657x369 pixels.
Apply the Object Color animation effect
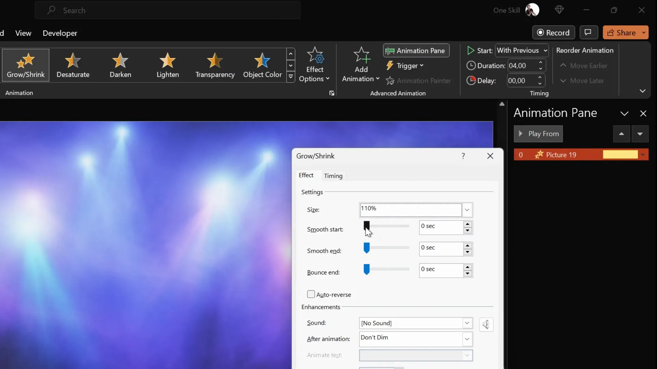tap(262, 65)
